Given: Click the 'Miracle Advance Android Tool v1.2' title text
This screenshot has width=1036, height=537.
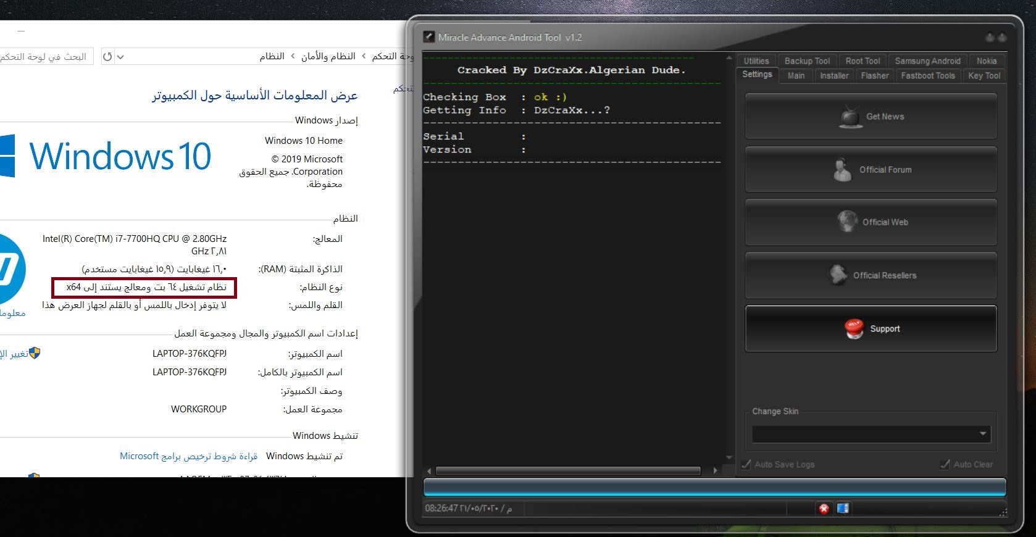Looking at the screenshot, I should pos(510,38).
